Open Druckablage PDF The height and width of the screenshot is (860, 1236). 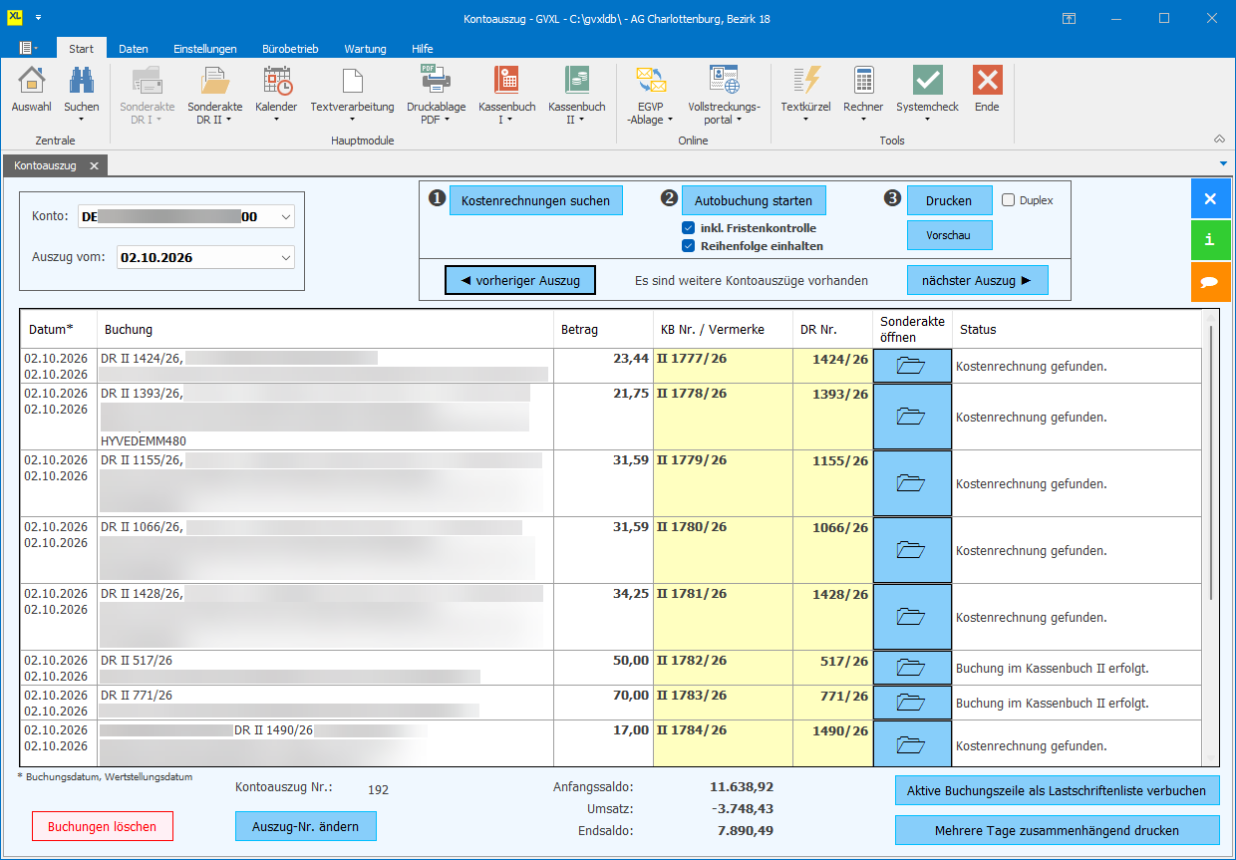point(436,96)
